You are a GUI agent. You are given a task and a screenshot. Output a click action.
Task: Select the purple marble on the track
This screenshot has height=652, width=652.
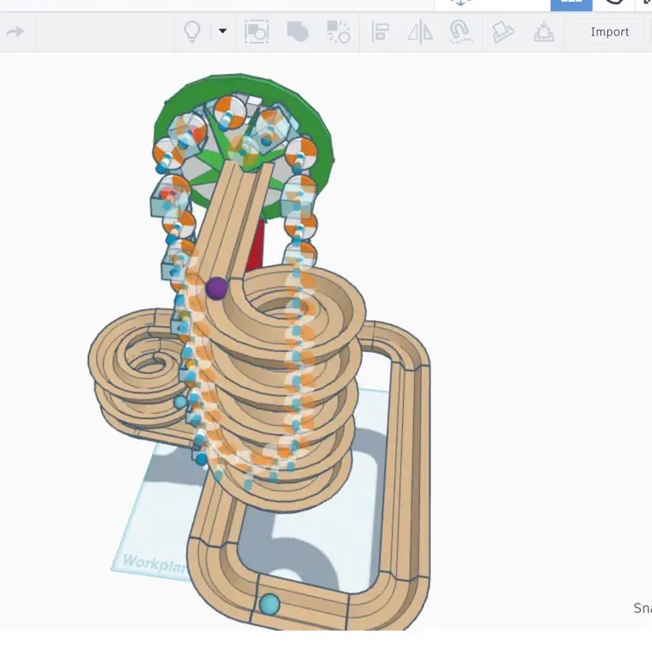click(217, 288)
